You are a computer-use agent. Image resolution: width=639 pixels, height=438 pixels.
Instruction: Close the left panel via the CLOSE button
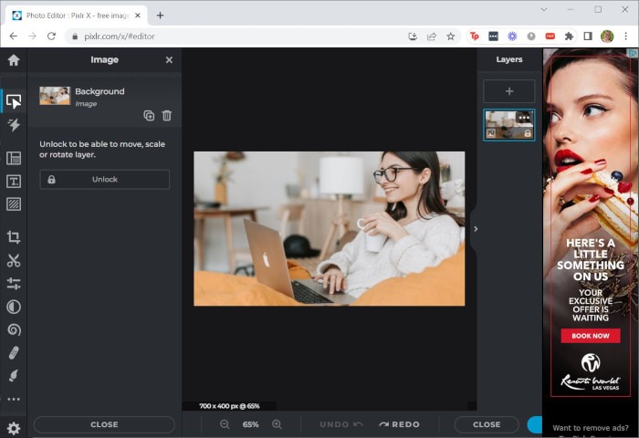104,424
